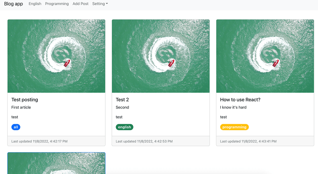The width and height of the screenshot is (318, 174).
Task: Expand the Setting dropdown menu
Action: pyautogui.click(x=100, y=4)
